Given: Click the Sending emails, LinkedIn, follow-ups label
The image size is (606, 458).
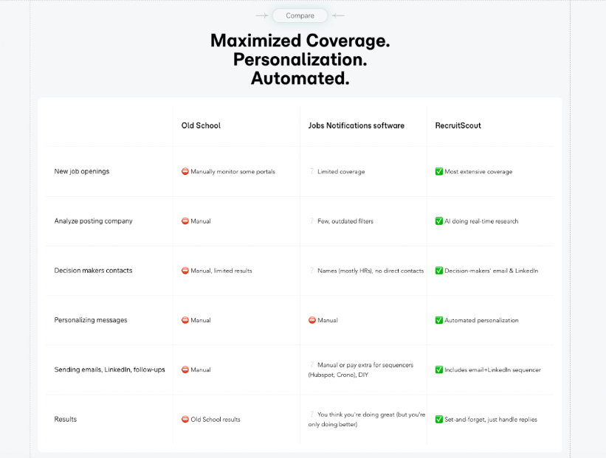Looking at the screenshot, I should 110,369.
